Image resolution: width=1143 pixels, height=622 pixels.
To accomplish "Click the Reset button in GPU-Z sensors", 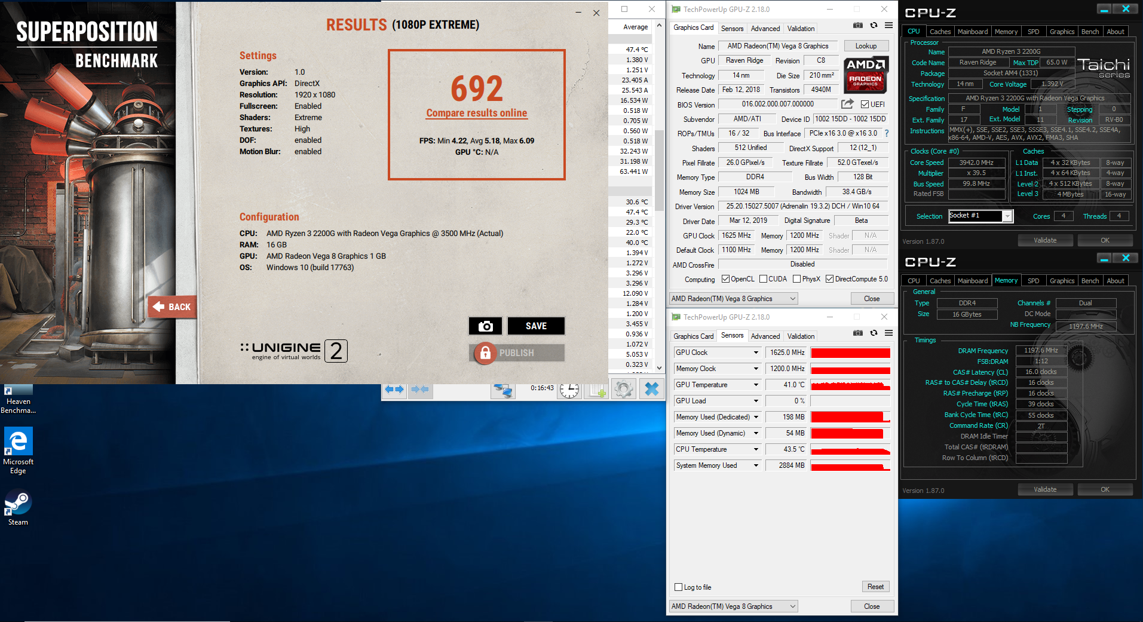I will click(x=875, y=587).
